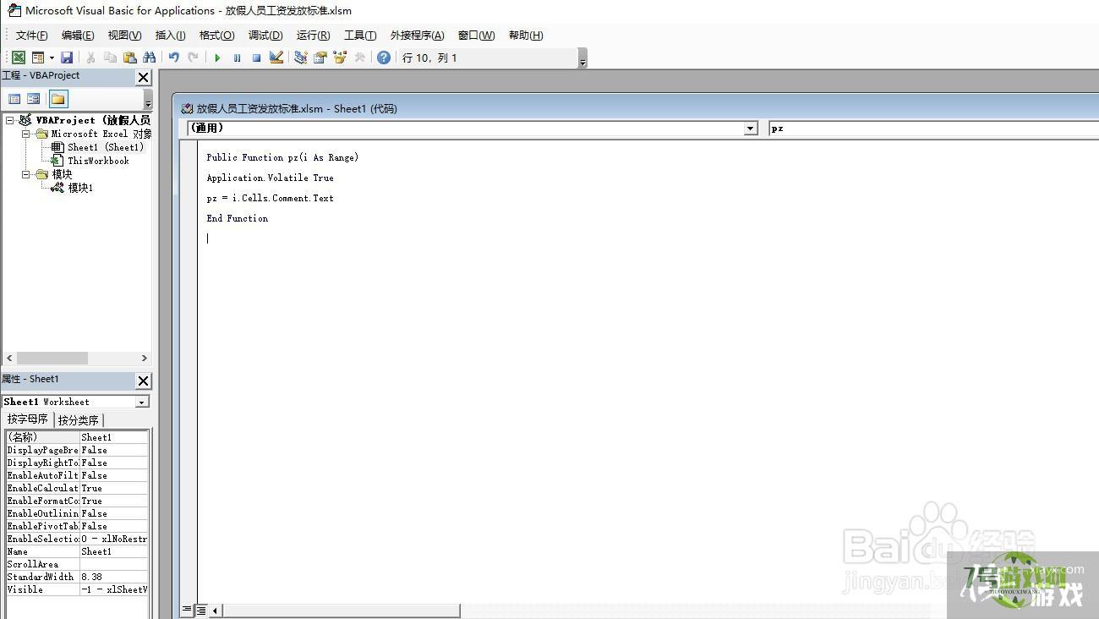The image size is (1099, 619).
Task: Collapse Microsoft Excel 对象 folder node
Action: 26,134
